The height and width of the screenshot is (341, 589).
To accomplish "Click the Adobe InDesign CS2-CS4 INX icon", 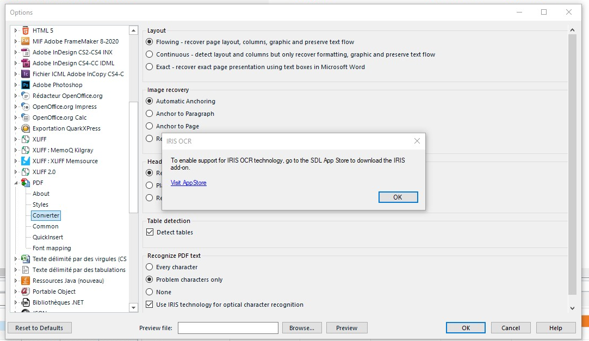I will 26,52.
